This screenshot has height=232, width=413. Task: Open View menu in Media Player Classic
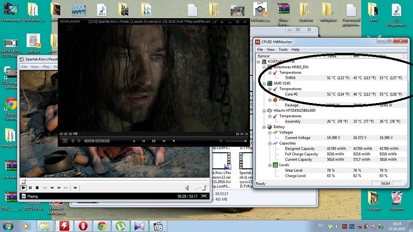pos(35,66)
